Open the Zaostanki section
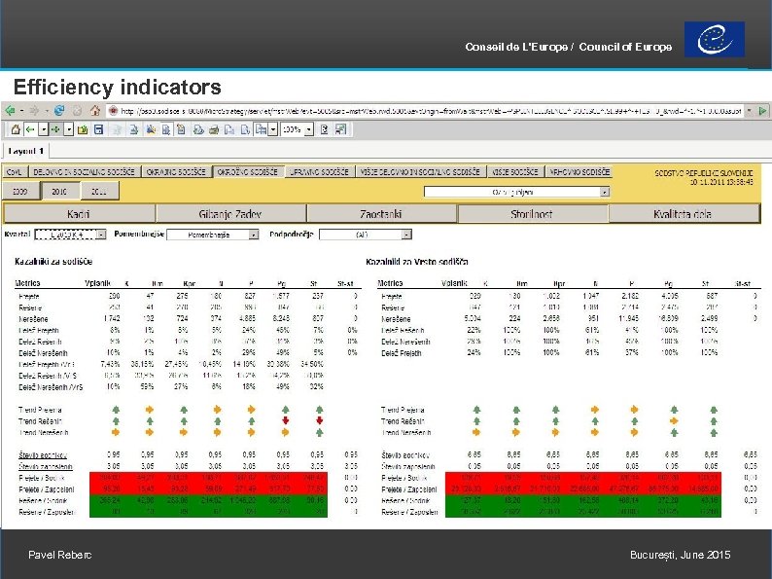 click(381, 214)
